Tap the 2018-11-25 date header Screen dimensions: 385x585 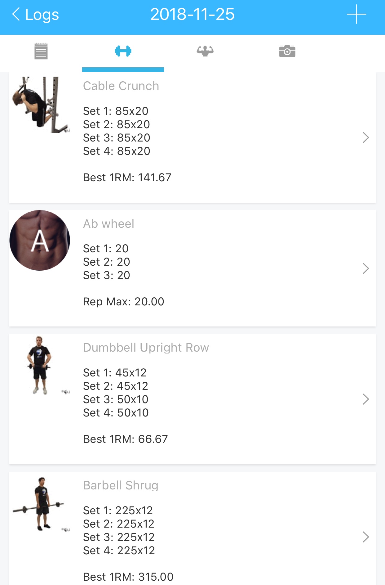(192, 15)
